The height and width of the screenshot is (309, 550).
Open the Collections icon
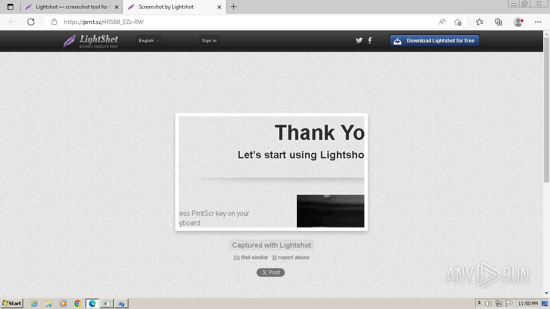click(x=498, y=22)
